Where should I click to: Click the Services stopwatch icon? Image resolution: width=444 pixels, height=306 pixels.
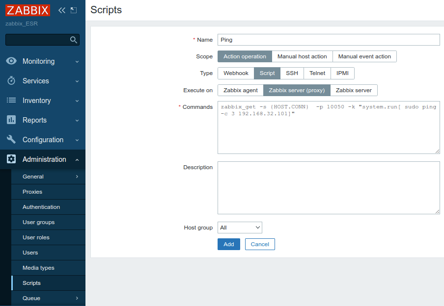tap(11, 80)
